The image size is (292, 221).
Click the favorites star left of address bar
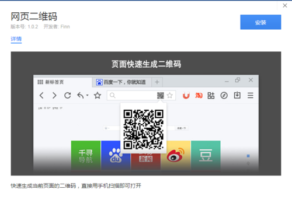coord(98,96)
